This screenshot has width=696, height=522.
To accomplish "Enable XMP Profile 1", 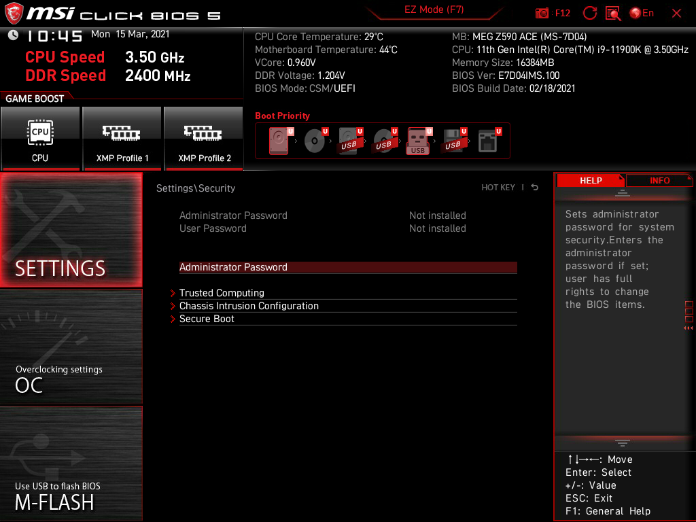I will point(122,139).
